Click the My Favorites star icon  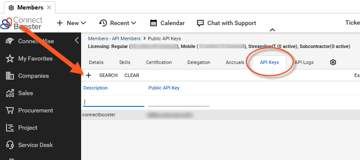[10, 59]
